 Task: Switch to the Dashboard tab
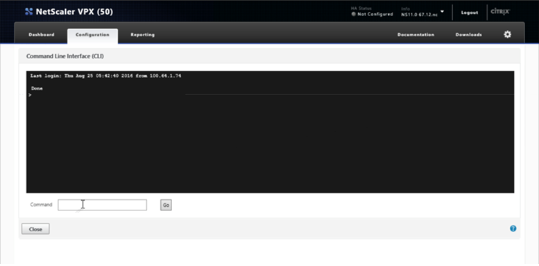(42, 35)
